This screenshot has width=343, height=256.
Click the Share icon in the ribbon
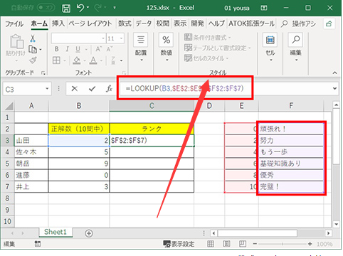pyautogui.click(x=329, y=23)
